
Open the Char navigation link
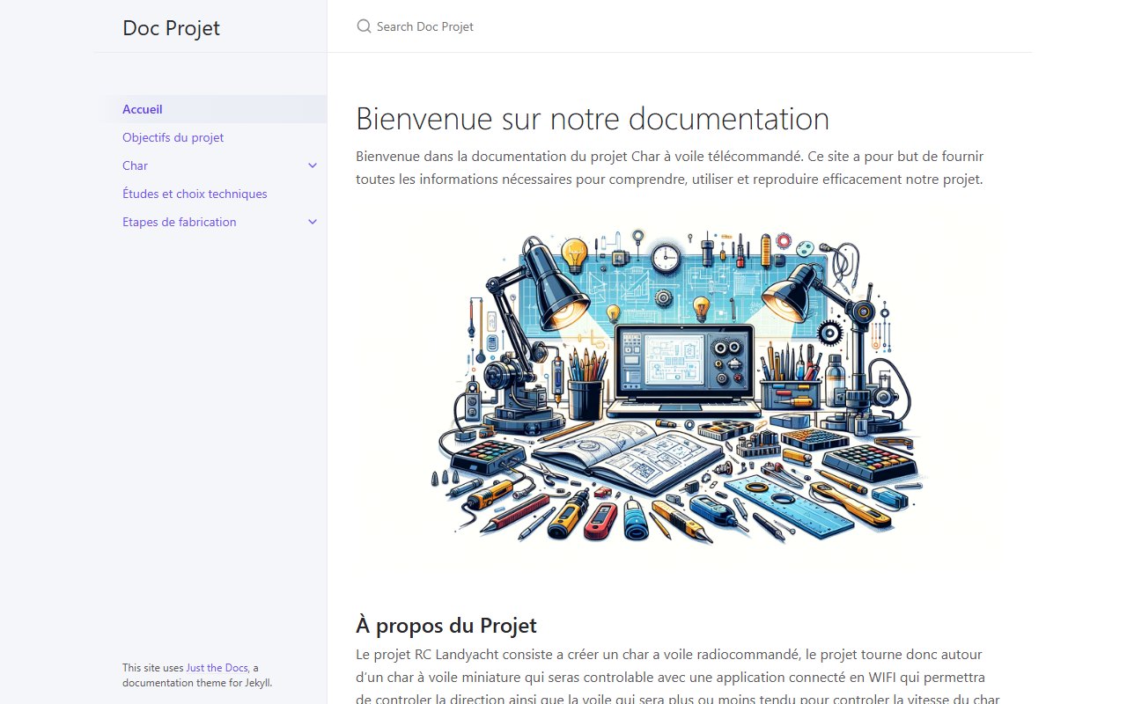(x=135, y=165)
